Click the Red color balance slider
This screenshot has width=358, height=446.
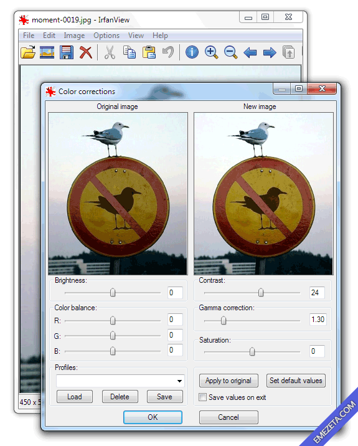pyautogui.click(x=113, y=321)
